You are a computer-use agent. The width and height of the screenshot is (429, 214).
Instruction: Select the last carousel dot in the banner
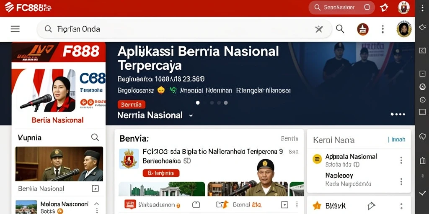point(226,103)
